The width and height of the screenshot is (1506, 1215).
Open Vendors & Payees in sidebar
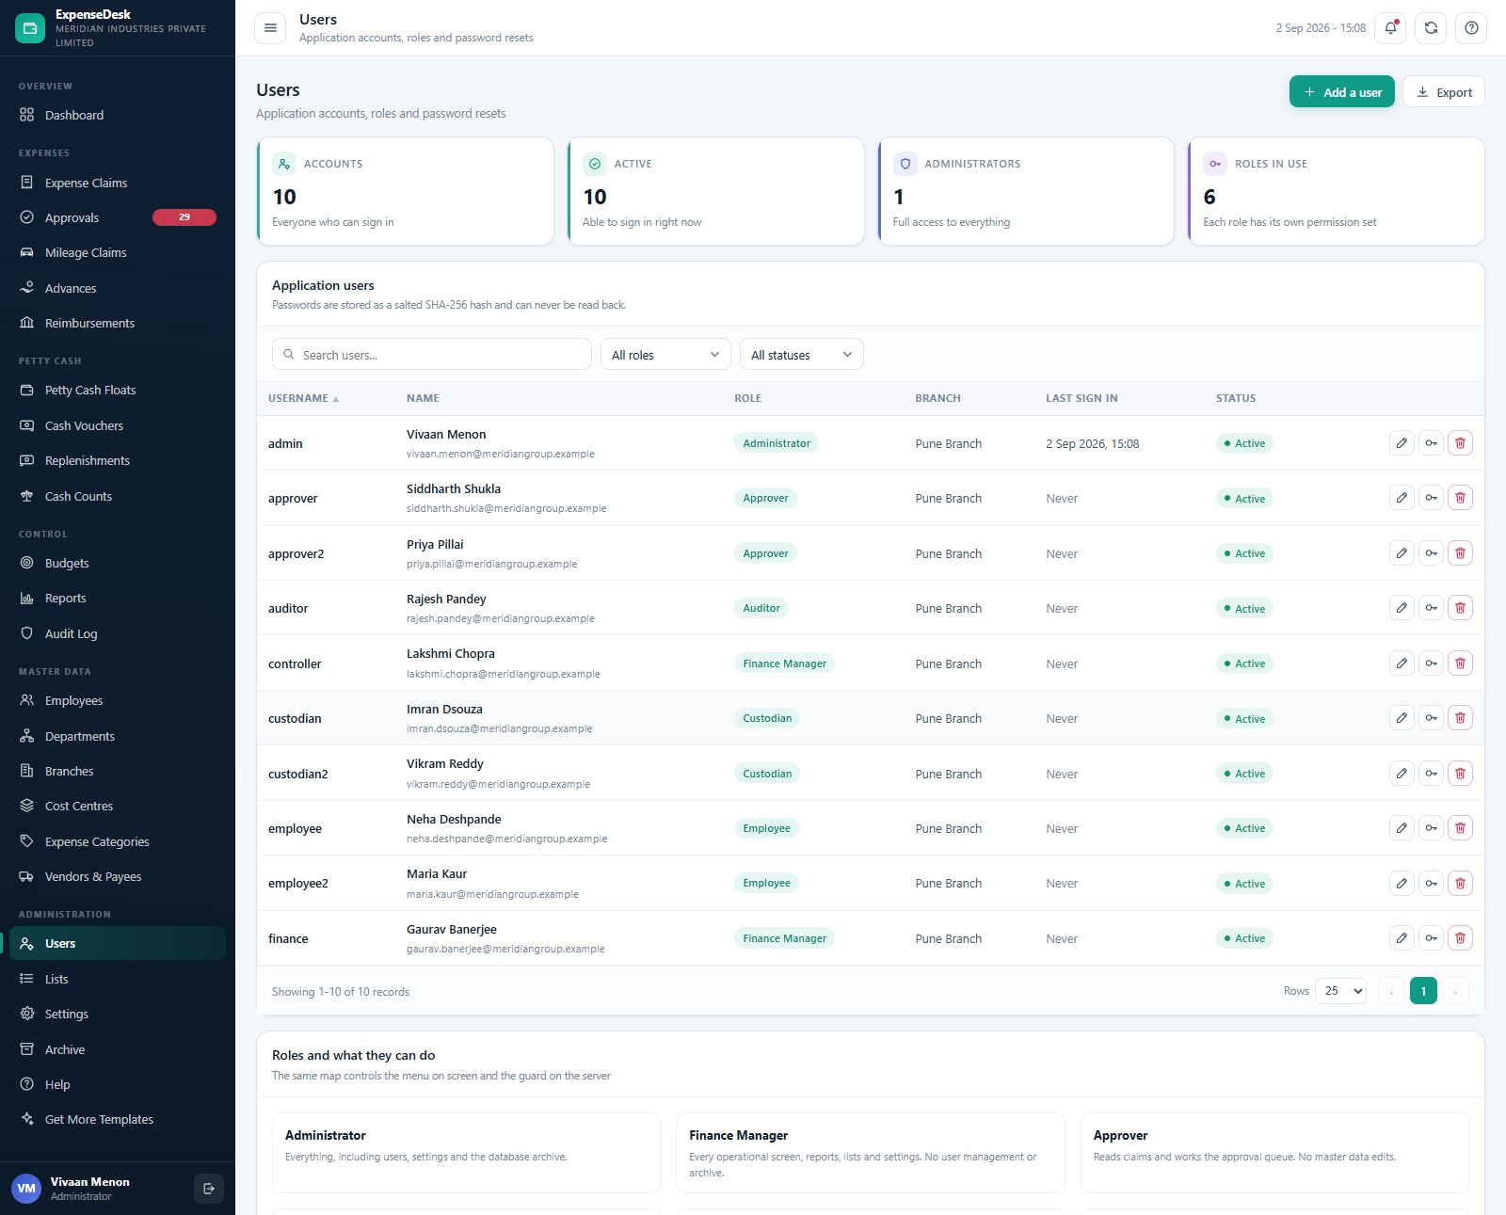[x=118, y=877]
